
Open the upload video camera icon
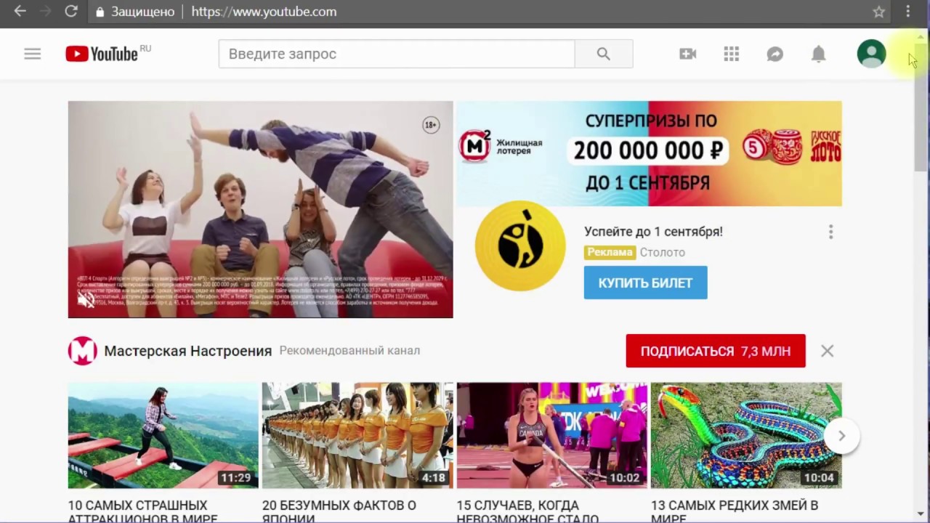click(687, 54)
